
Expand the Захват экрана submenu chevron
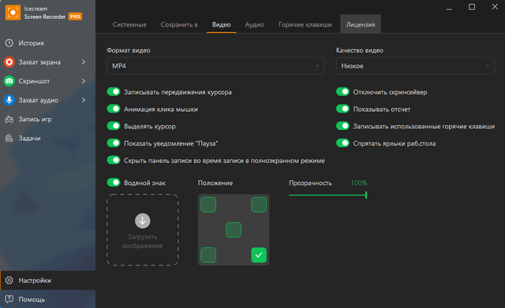click(x=84, y=61)
